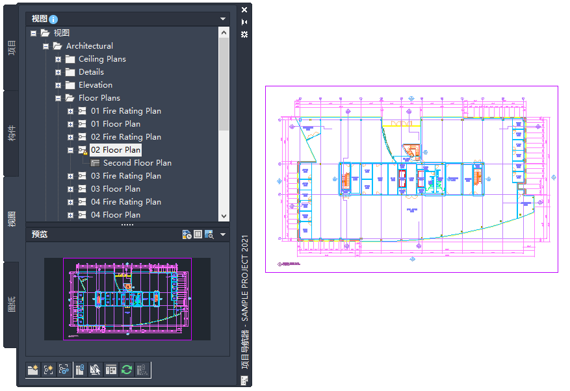Viewport: 570px width, 391px height.
Task: Collapse the Architectural category node
Action: pyautogui.click(x=45, y=47)
